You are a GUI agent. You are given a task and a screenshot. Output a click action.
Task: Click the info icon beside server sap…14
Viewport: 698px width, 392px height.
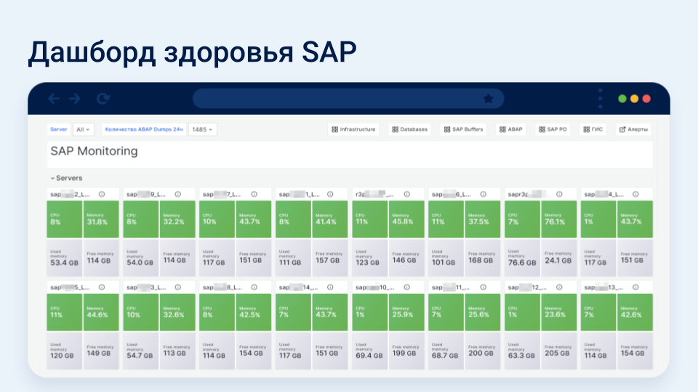coord(330,287)
